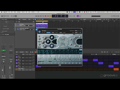Image resolution: width=120 pixels, height=90 pixels.
Task: Click the purple count-in button in control bar
Action: click(x=78, y=16)
